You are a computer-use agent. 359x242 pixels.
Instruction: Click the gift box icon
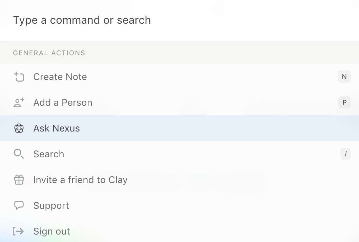pyautogui.click(x=19, y=180)
